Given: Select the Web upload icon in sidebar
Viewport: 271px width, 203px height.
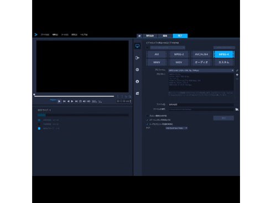Looking at the screenshot, I should [x=137, y=70].
